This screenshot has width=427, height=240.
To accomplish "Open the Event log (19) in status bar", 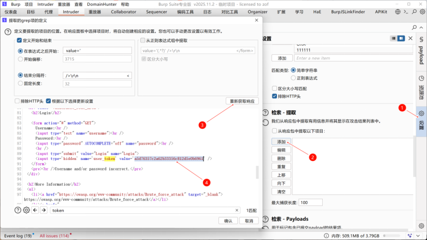I will click(18, 236).
